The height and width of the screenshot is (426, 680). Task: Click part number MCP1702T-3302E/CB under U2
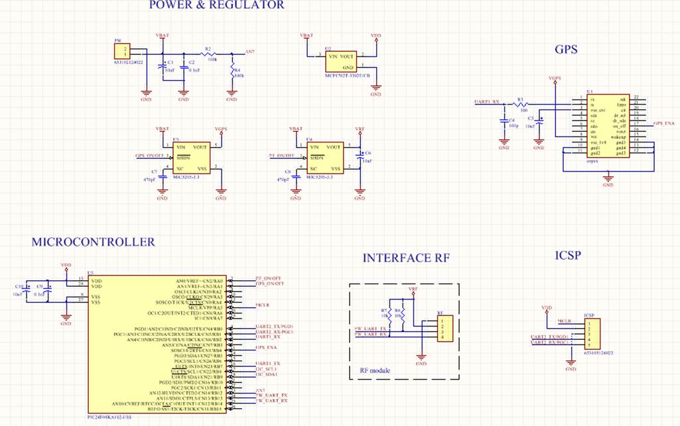348,76
